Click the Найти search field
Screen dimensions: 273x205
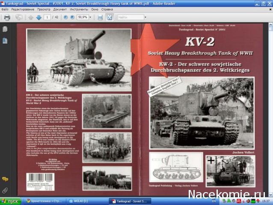pos(131,17)
